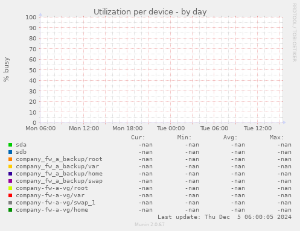Click the 100 y-axis value
Screen dimensions: 300x231
click(31, 17)
